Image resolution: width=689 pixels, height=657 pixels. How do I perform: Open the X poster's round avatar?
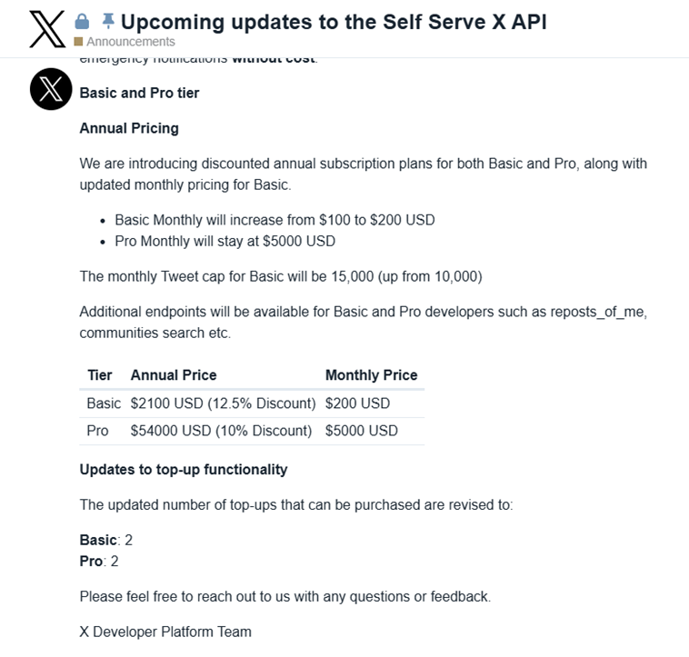pyautogui.click(x=51, y=89)
